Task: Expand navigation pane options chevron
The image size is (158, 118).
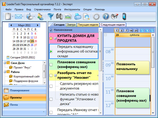Action: (x=44, y=112)
